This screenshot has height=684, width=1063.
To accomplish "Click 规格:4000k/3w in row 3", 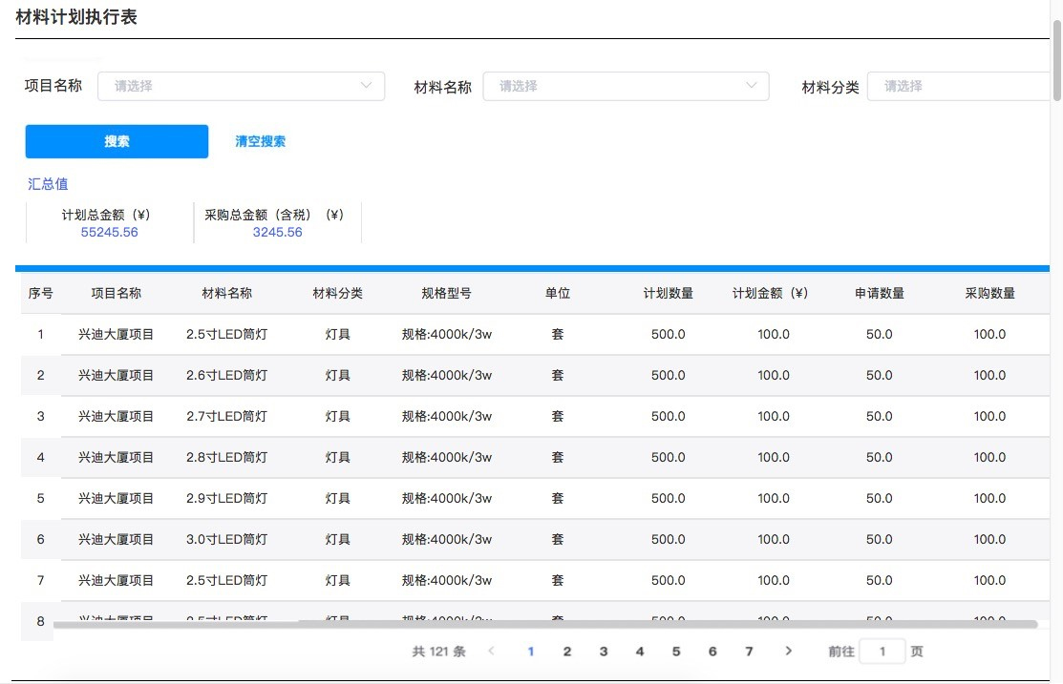I will click(x=447, y=417).
